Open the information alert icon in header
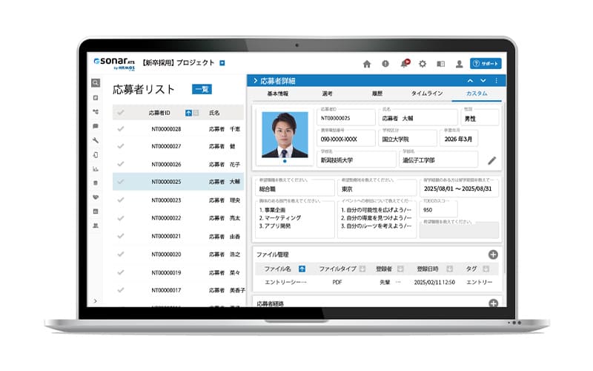Screen dimensions: 593x371 pyautogui.click(x=385, y=64)
